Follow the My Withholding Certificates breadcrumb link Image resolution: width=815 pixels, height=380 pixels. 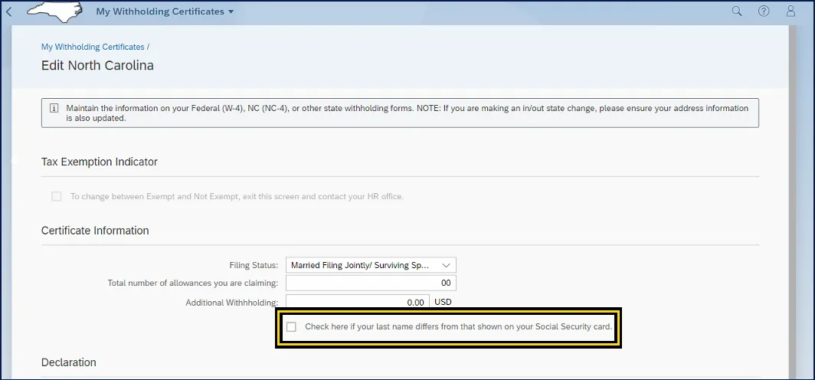click(x=93, y=47)
